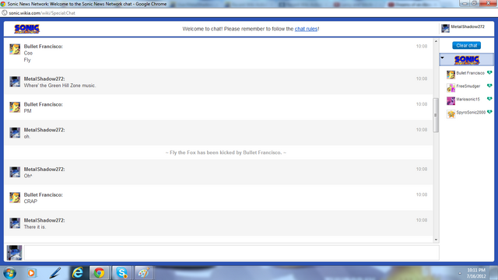Open Internet Explorer from the taskbar

pyautogui.click(x=78, y=273)
